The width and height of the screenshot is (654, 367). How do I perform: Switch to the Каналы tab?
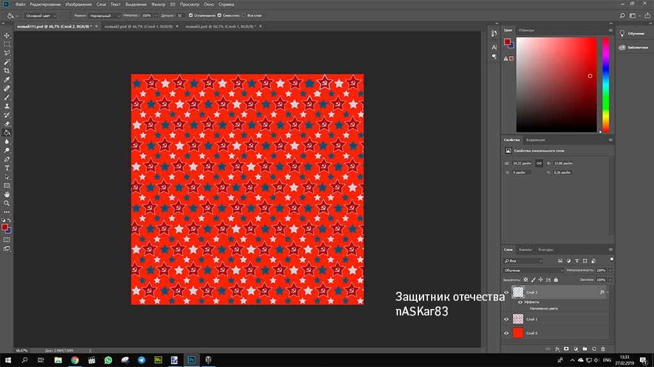tap(525, 249)
